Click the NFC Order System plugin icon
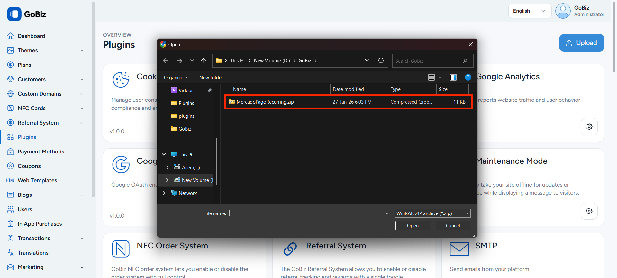The image size is (617, 278). click(x=121, y=249)
